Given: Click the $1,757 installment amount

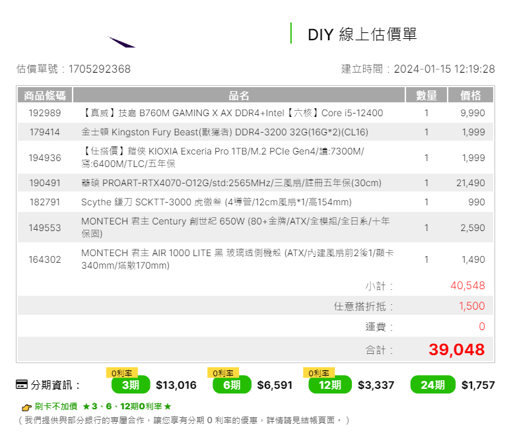Looking at the screenshot, I should point(478,385).
